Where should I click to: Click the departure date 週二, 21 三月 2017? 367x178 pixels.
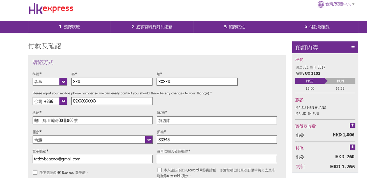point(310,68)
